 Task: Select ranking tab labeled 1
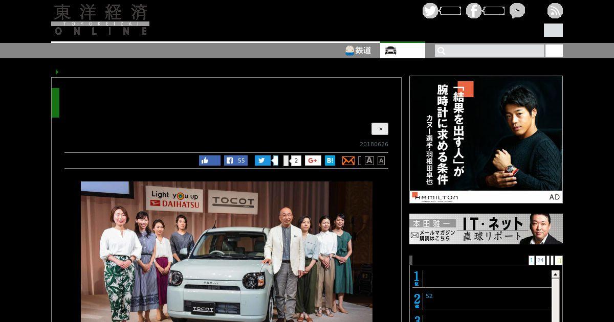[532, 260]
